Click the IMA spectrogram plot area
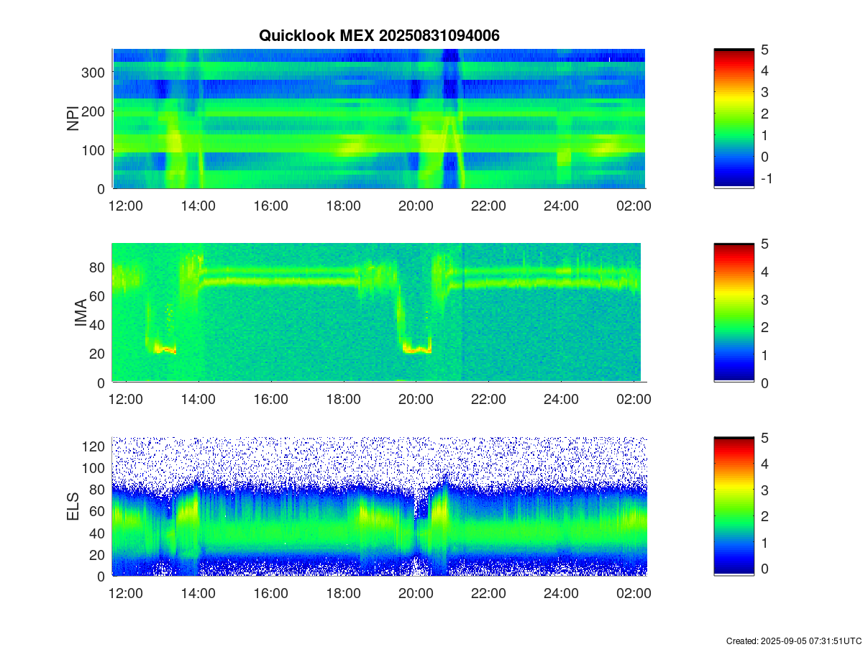Screen dimensions: 863x647 pyautogui.click(x=379, y=313)
